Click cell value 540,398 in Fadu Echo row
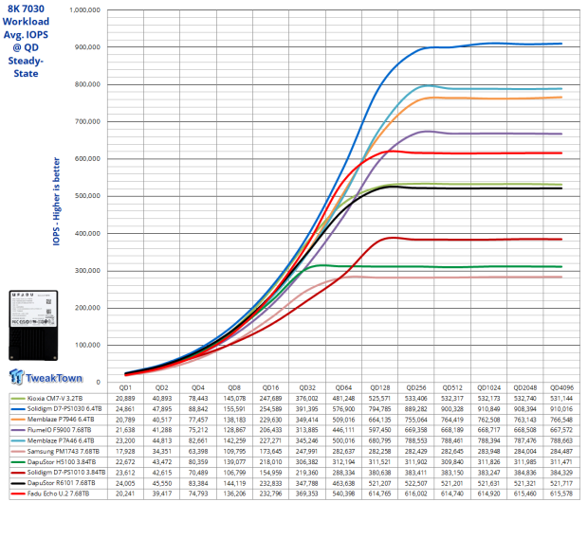The width and height of the screenshot is (588, 538). click(343, 494)
